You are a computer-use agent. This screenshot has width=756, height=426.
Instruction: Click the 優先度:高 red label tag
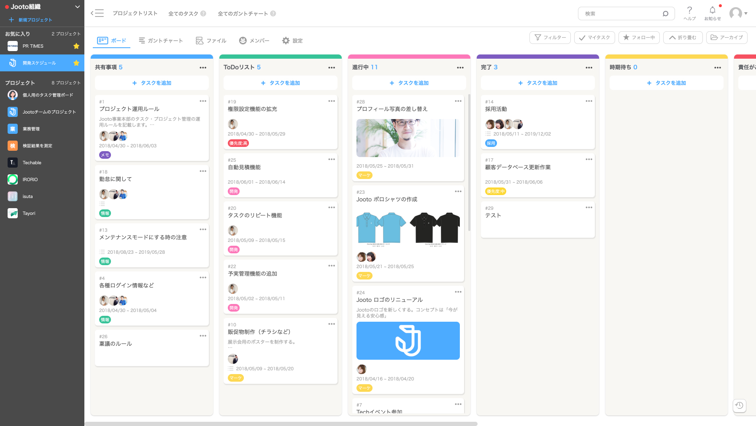pos(238,143)
